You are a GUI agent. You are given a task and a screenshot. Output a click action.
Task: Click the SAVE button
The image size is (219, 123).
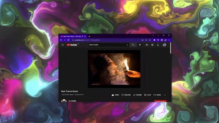[157, 95]
